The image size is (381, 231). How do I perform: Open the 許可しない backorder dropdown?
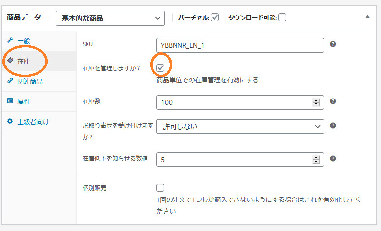point(240,127)
